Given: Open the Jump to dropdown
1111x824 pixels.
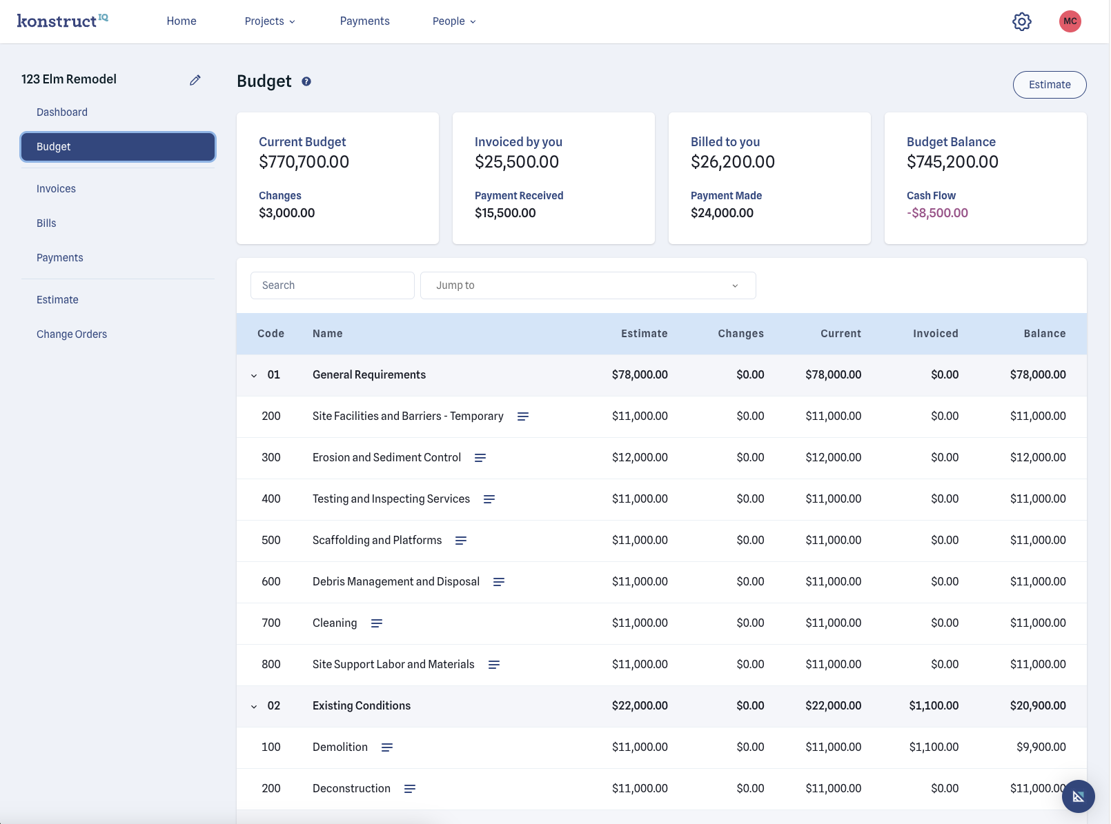Looking at the screenshot, I should (x=587, y=285).
